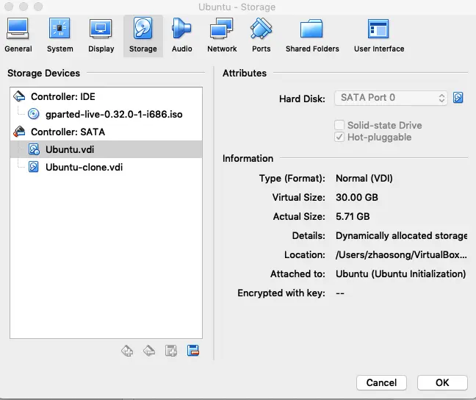476x400 pixels.
Task: Click the remove attachment icon
Action: pyautogui.click(x=193, y=351)
